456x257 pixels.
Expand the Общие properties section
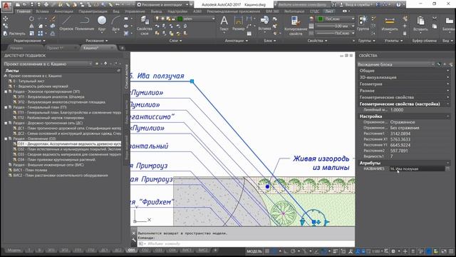404,71
